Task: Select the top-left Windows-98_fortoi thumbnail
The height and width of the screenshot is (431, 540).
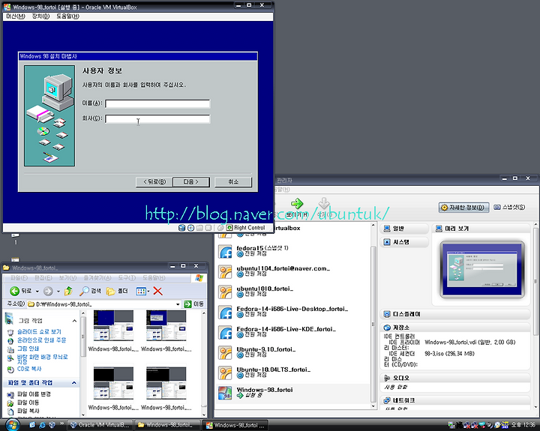Action: (x=113, y=325)
